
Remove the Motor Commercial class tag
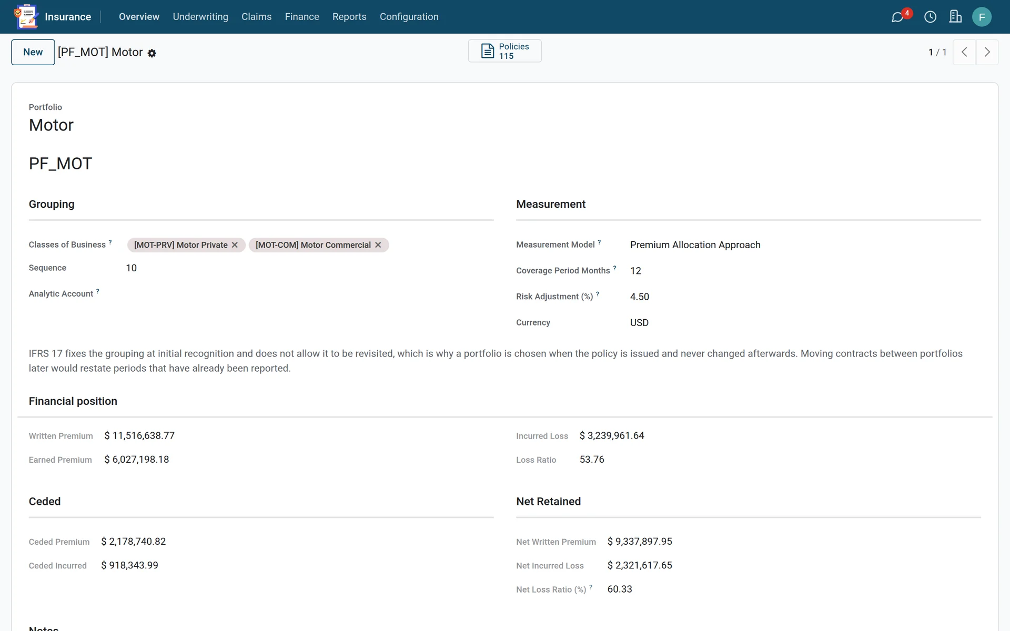coord(378,245)
